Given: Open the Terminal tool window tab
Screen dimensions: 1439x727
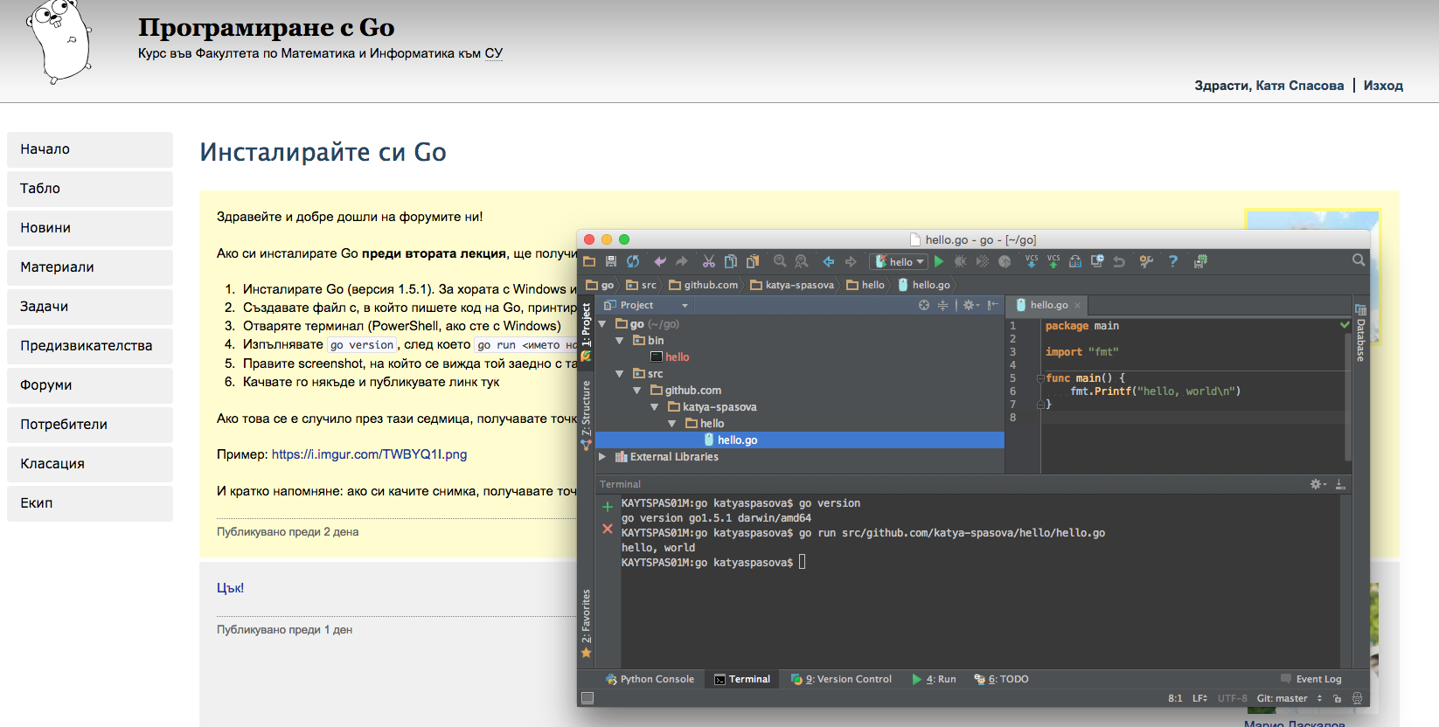Looking at the screenshot, I should click(x=742, y=679).
